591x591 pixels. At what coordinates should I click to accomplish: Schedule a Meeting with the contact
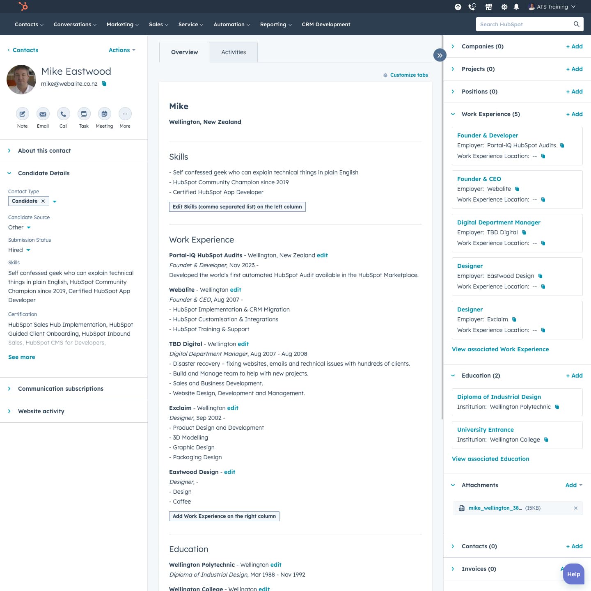(x=104, y=114)
